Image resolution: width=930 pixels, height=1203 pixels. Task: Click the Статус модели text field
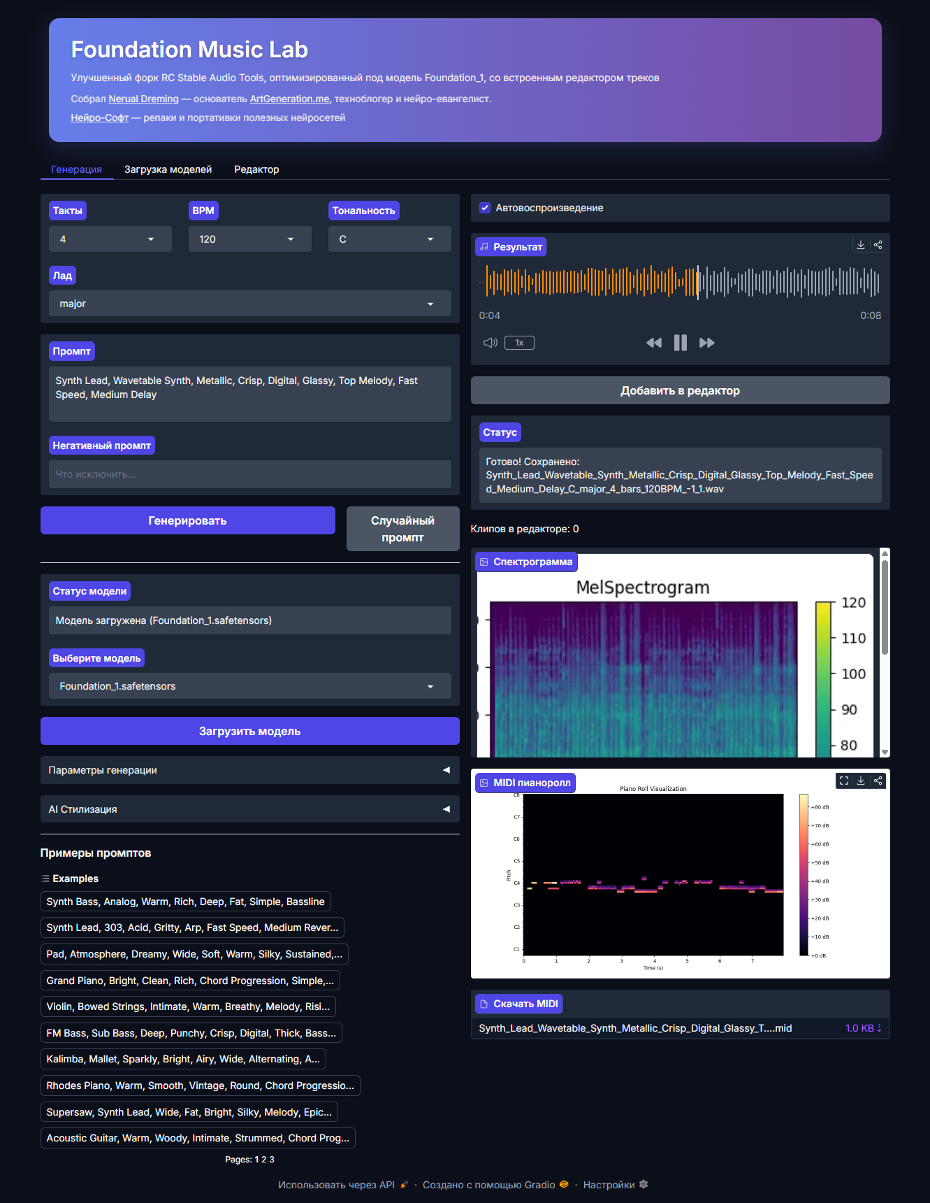pyautogui.click(x=250, y=620)
